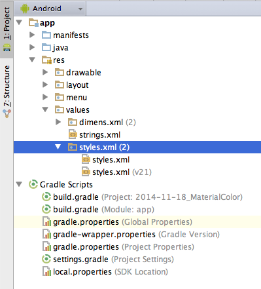
Task: Select the res label
Action: click(59, 60)
